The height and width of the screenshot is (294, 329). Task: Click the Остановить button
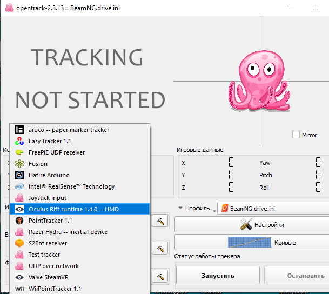click(297, 275)
